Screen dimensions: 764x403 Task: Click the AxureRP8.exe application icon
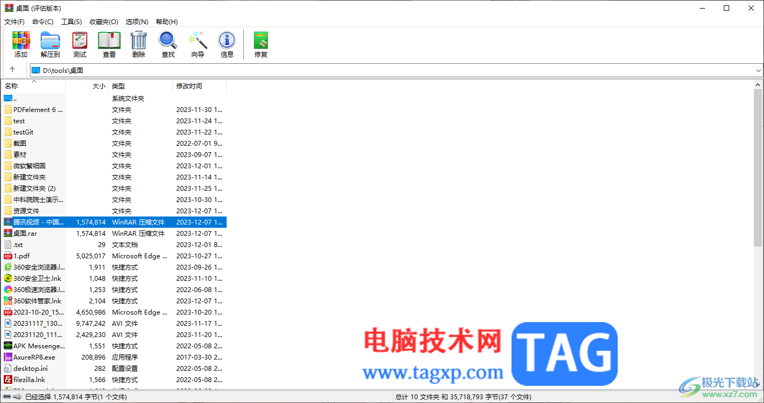click(x=8, y=357)
